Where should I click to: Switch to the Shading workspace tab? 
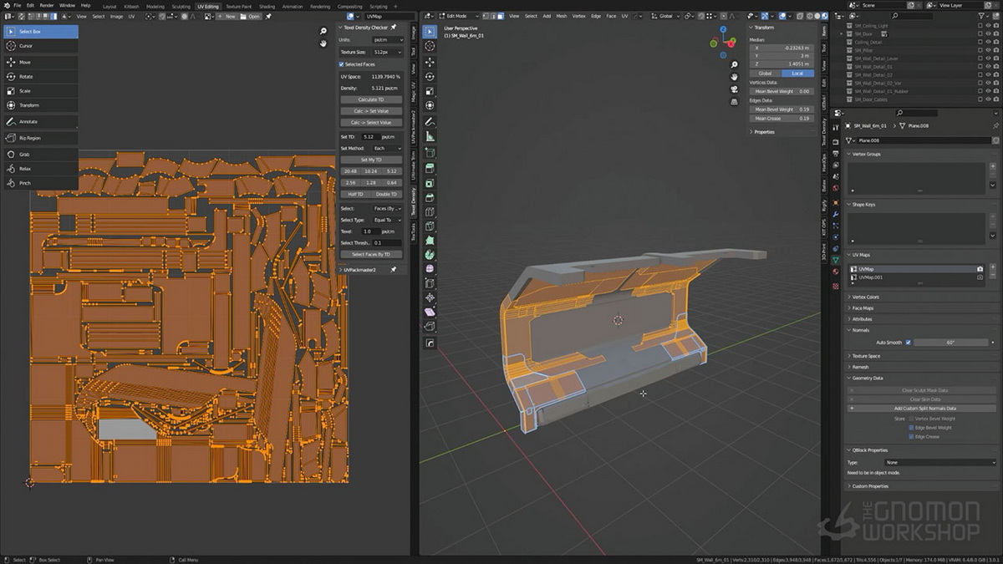pyautogui.click(x=267, y=6)
